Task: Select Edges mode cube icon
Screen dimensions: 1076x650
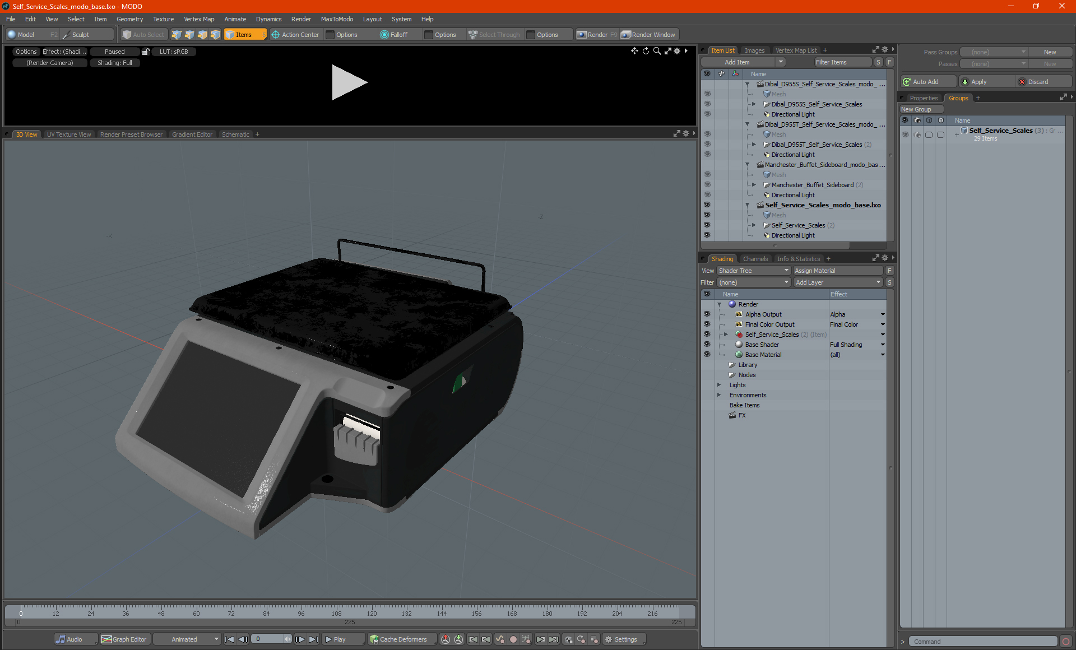Action: click(x=189, y=35)
